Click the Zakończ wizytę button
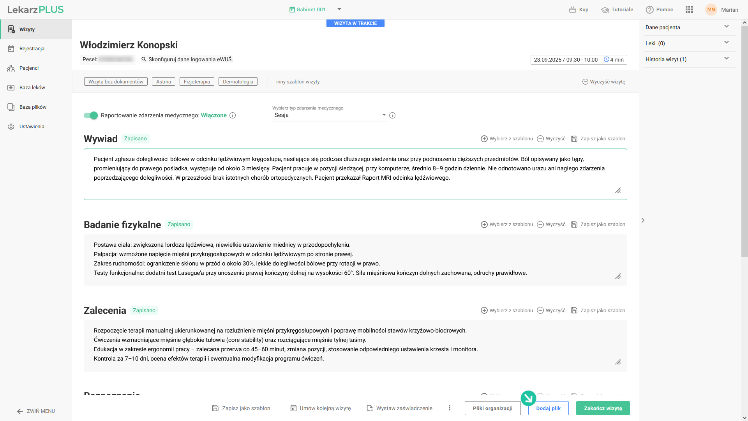The height and width of the screenshot is (421, 748). click(x=603, y=408)
